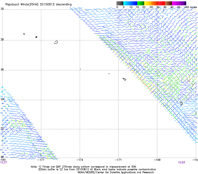Click the magenta 40-45 knots legend color
Viewport: 198px width, 174px height.
pos(176,3)
